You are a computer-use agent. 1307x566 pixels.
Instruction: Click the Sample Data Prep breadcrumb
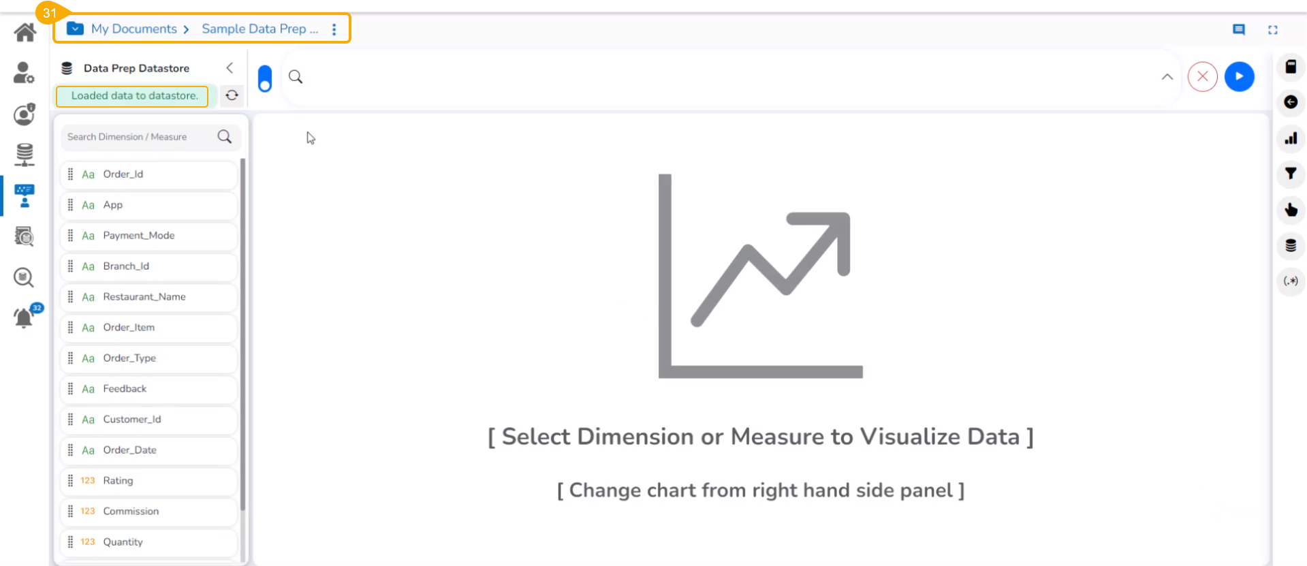pos(259,29)
